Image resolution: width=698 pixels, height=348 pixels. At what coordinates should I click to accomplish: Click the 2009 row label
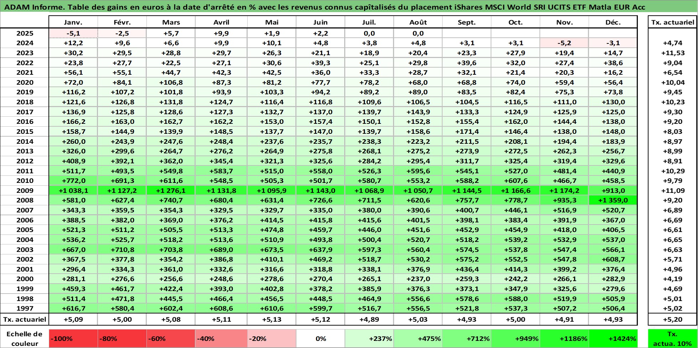tap(25, 190)
